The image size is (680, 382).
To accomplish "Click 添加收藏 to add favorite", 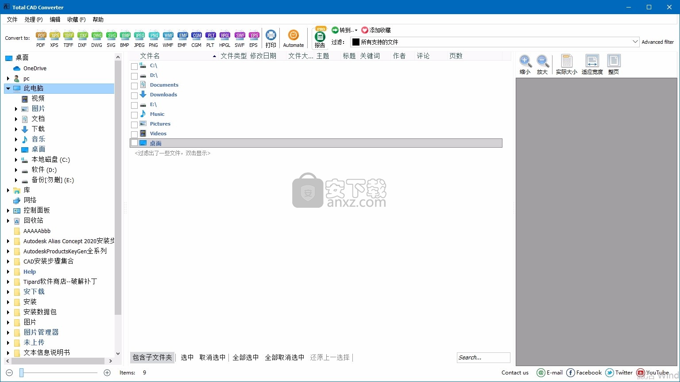I will click(x=376, y=30).
